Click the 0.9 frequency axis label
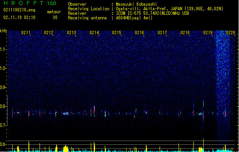Viewport: 239px width, 152px height. [x=3, y=87]
